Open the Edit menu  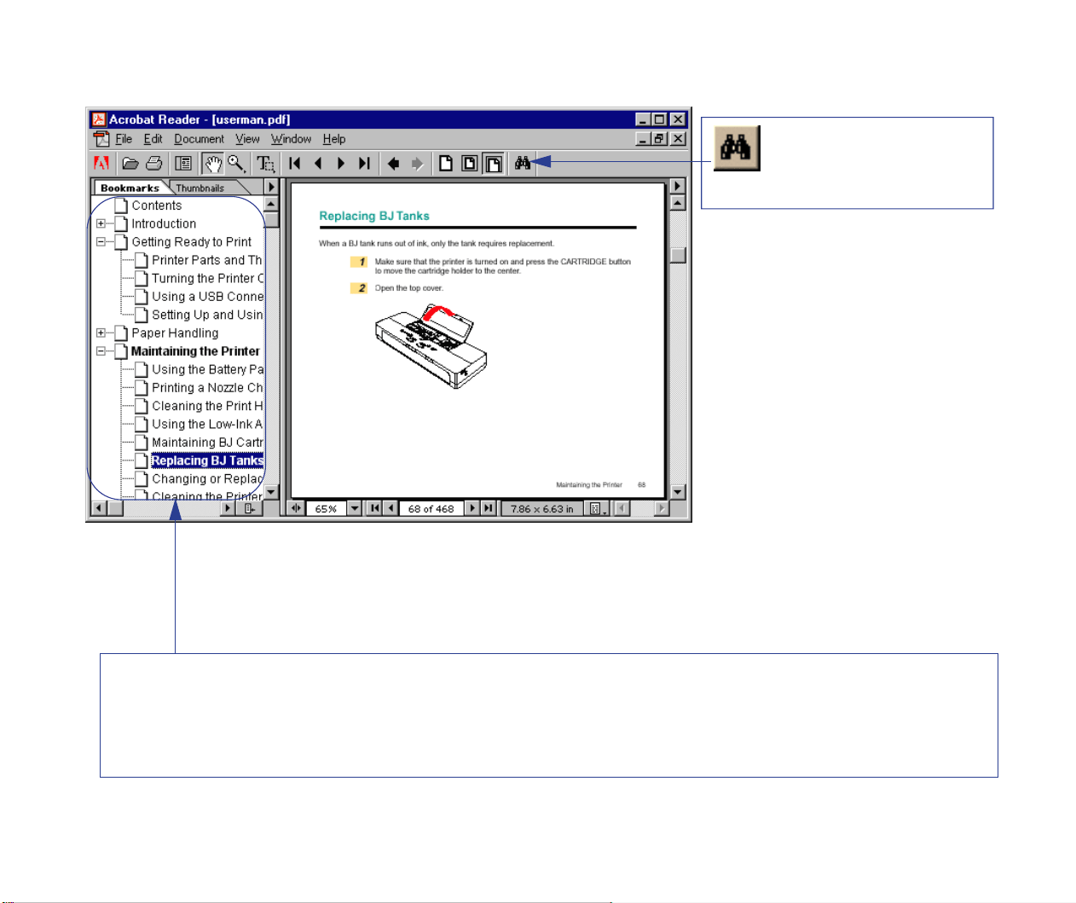pos(153,139)
